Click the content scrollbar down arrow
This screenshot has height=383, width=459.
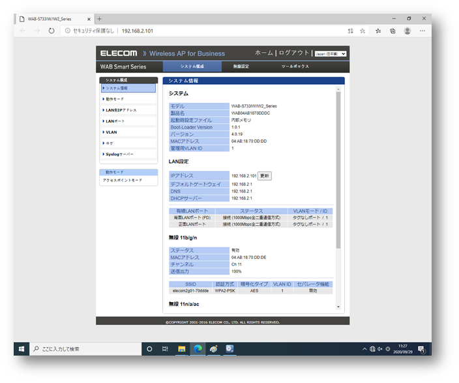[338, 307]
